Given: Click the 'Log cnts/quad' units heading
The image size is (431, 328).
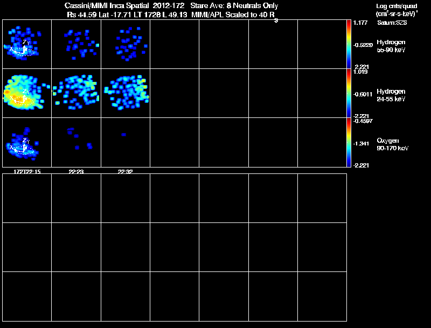Looking at the screenshot, I should [397, 6].
